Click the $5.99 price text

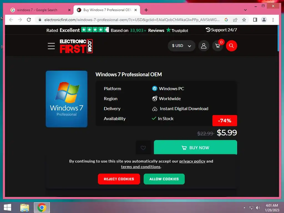pos(227,133)
